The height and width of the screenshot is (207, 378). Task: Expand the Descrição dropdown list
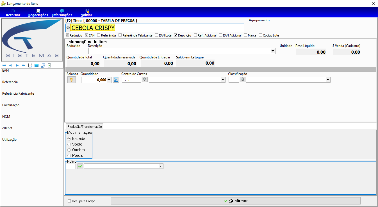[x=273, y=51]
